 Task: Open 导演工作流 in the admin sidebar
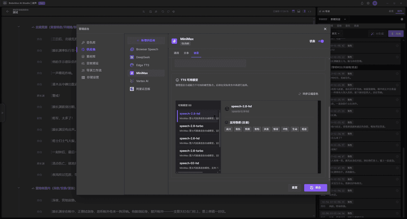(x=93, y=70)
